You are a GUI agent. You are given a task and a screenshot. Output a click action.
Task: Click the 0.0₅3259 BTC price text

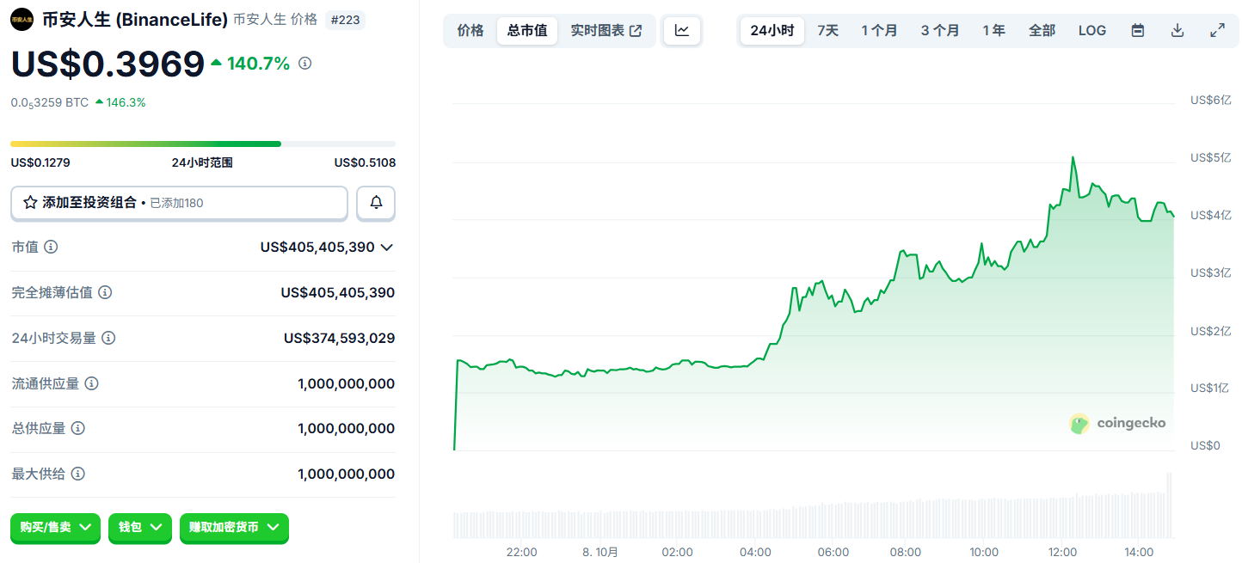[50, 102]
